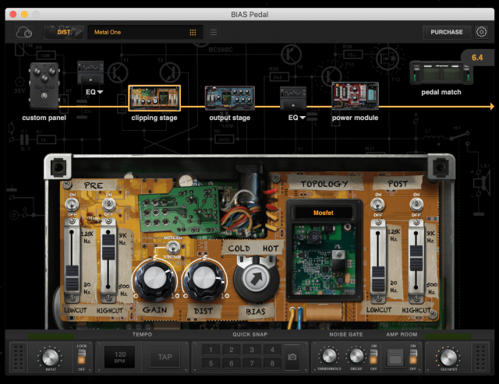
Task: Select Quick Snap slot 1
Action: [211, 350]
